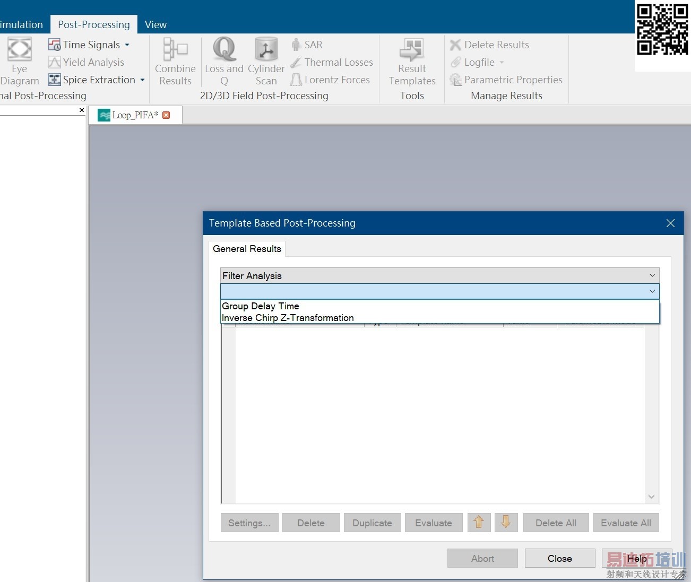Close the Loop_PIFA document tab
The height and width of the screenshot is (582, 691).
166,115
